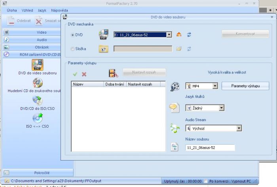Click the dialog's title bar DVD icon

coord(65,17)
